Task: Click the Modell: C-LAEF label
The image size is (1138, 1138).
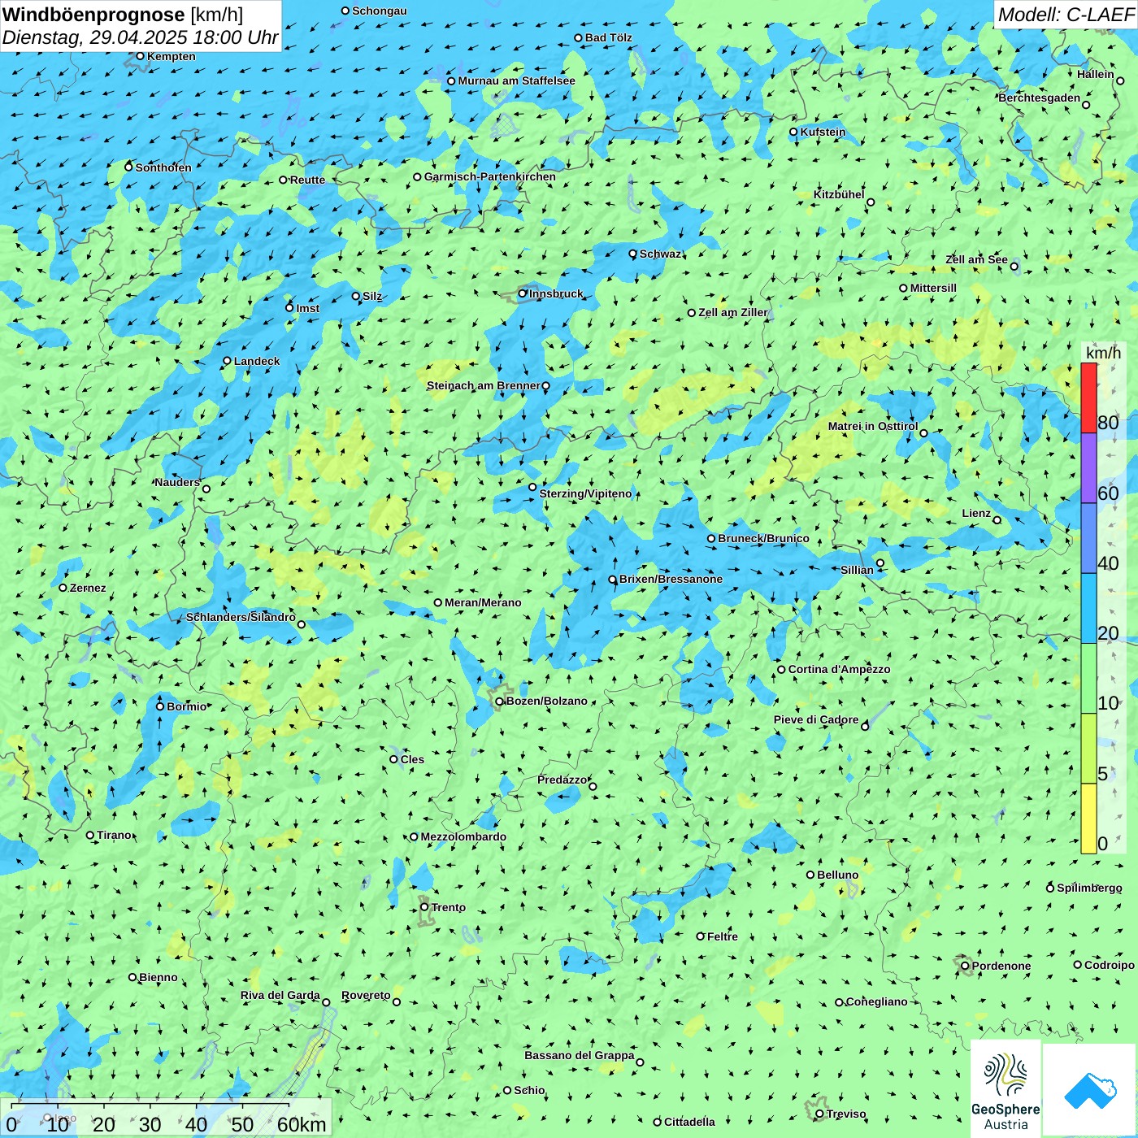Action: click(x=1066, y=15)
